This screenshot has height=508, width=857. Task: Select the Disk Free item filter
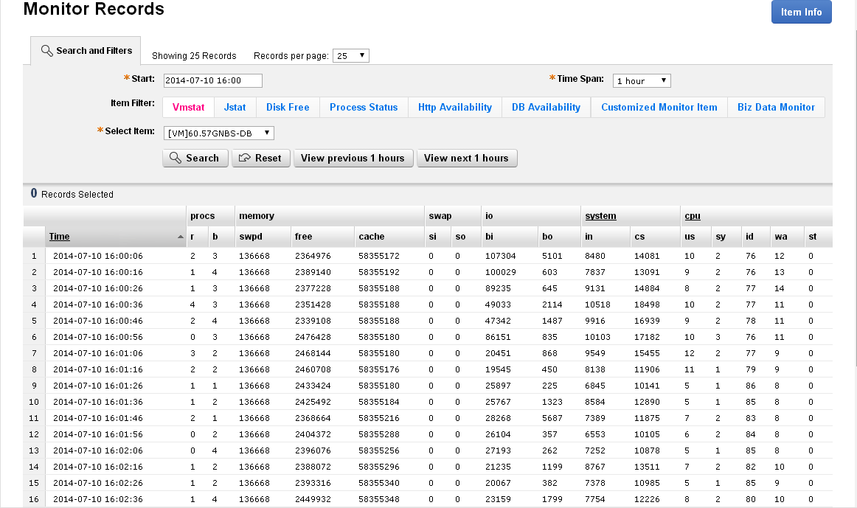(x=288, y=107)
